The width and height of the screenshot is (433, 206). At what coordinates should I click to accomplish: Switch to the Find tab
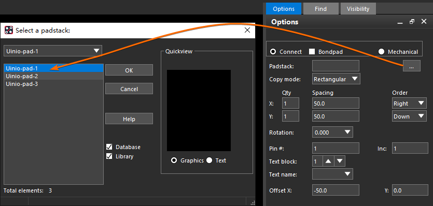coord(320,9)
